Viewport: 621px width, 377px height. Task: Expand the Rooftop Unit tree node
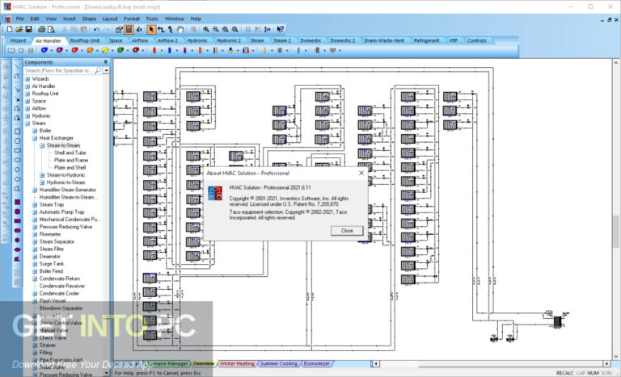tap(27, 94)
